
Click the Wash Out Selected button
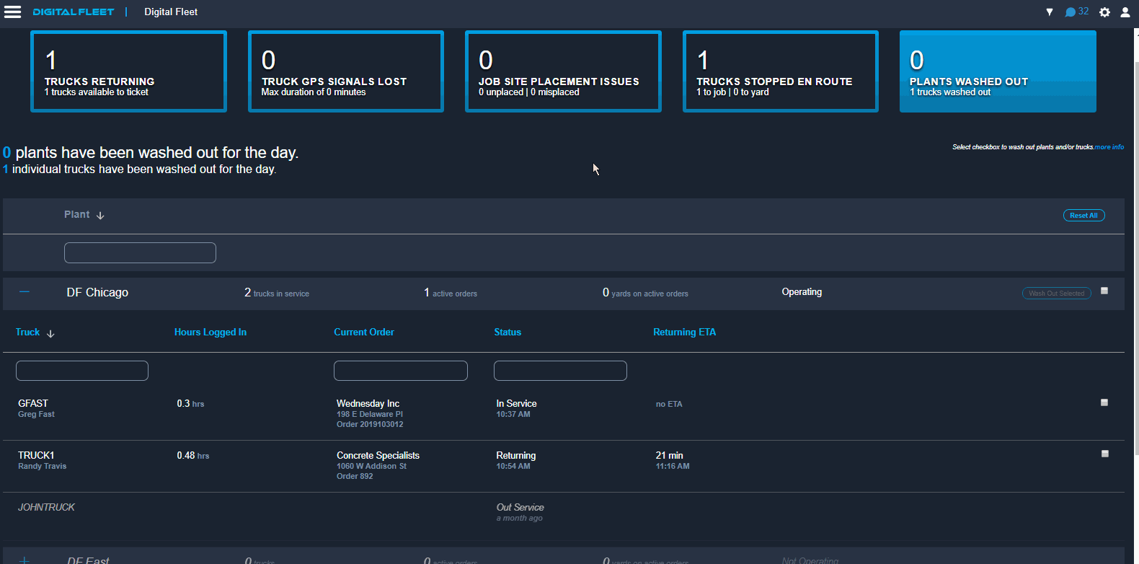(1056, 293)
